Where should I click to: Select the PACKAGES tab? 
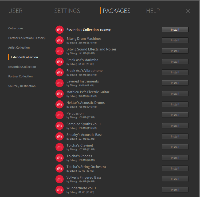pyautogui.click(x=117, y=11)
